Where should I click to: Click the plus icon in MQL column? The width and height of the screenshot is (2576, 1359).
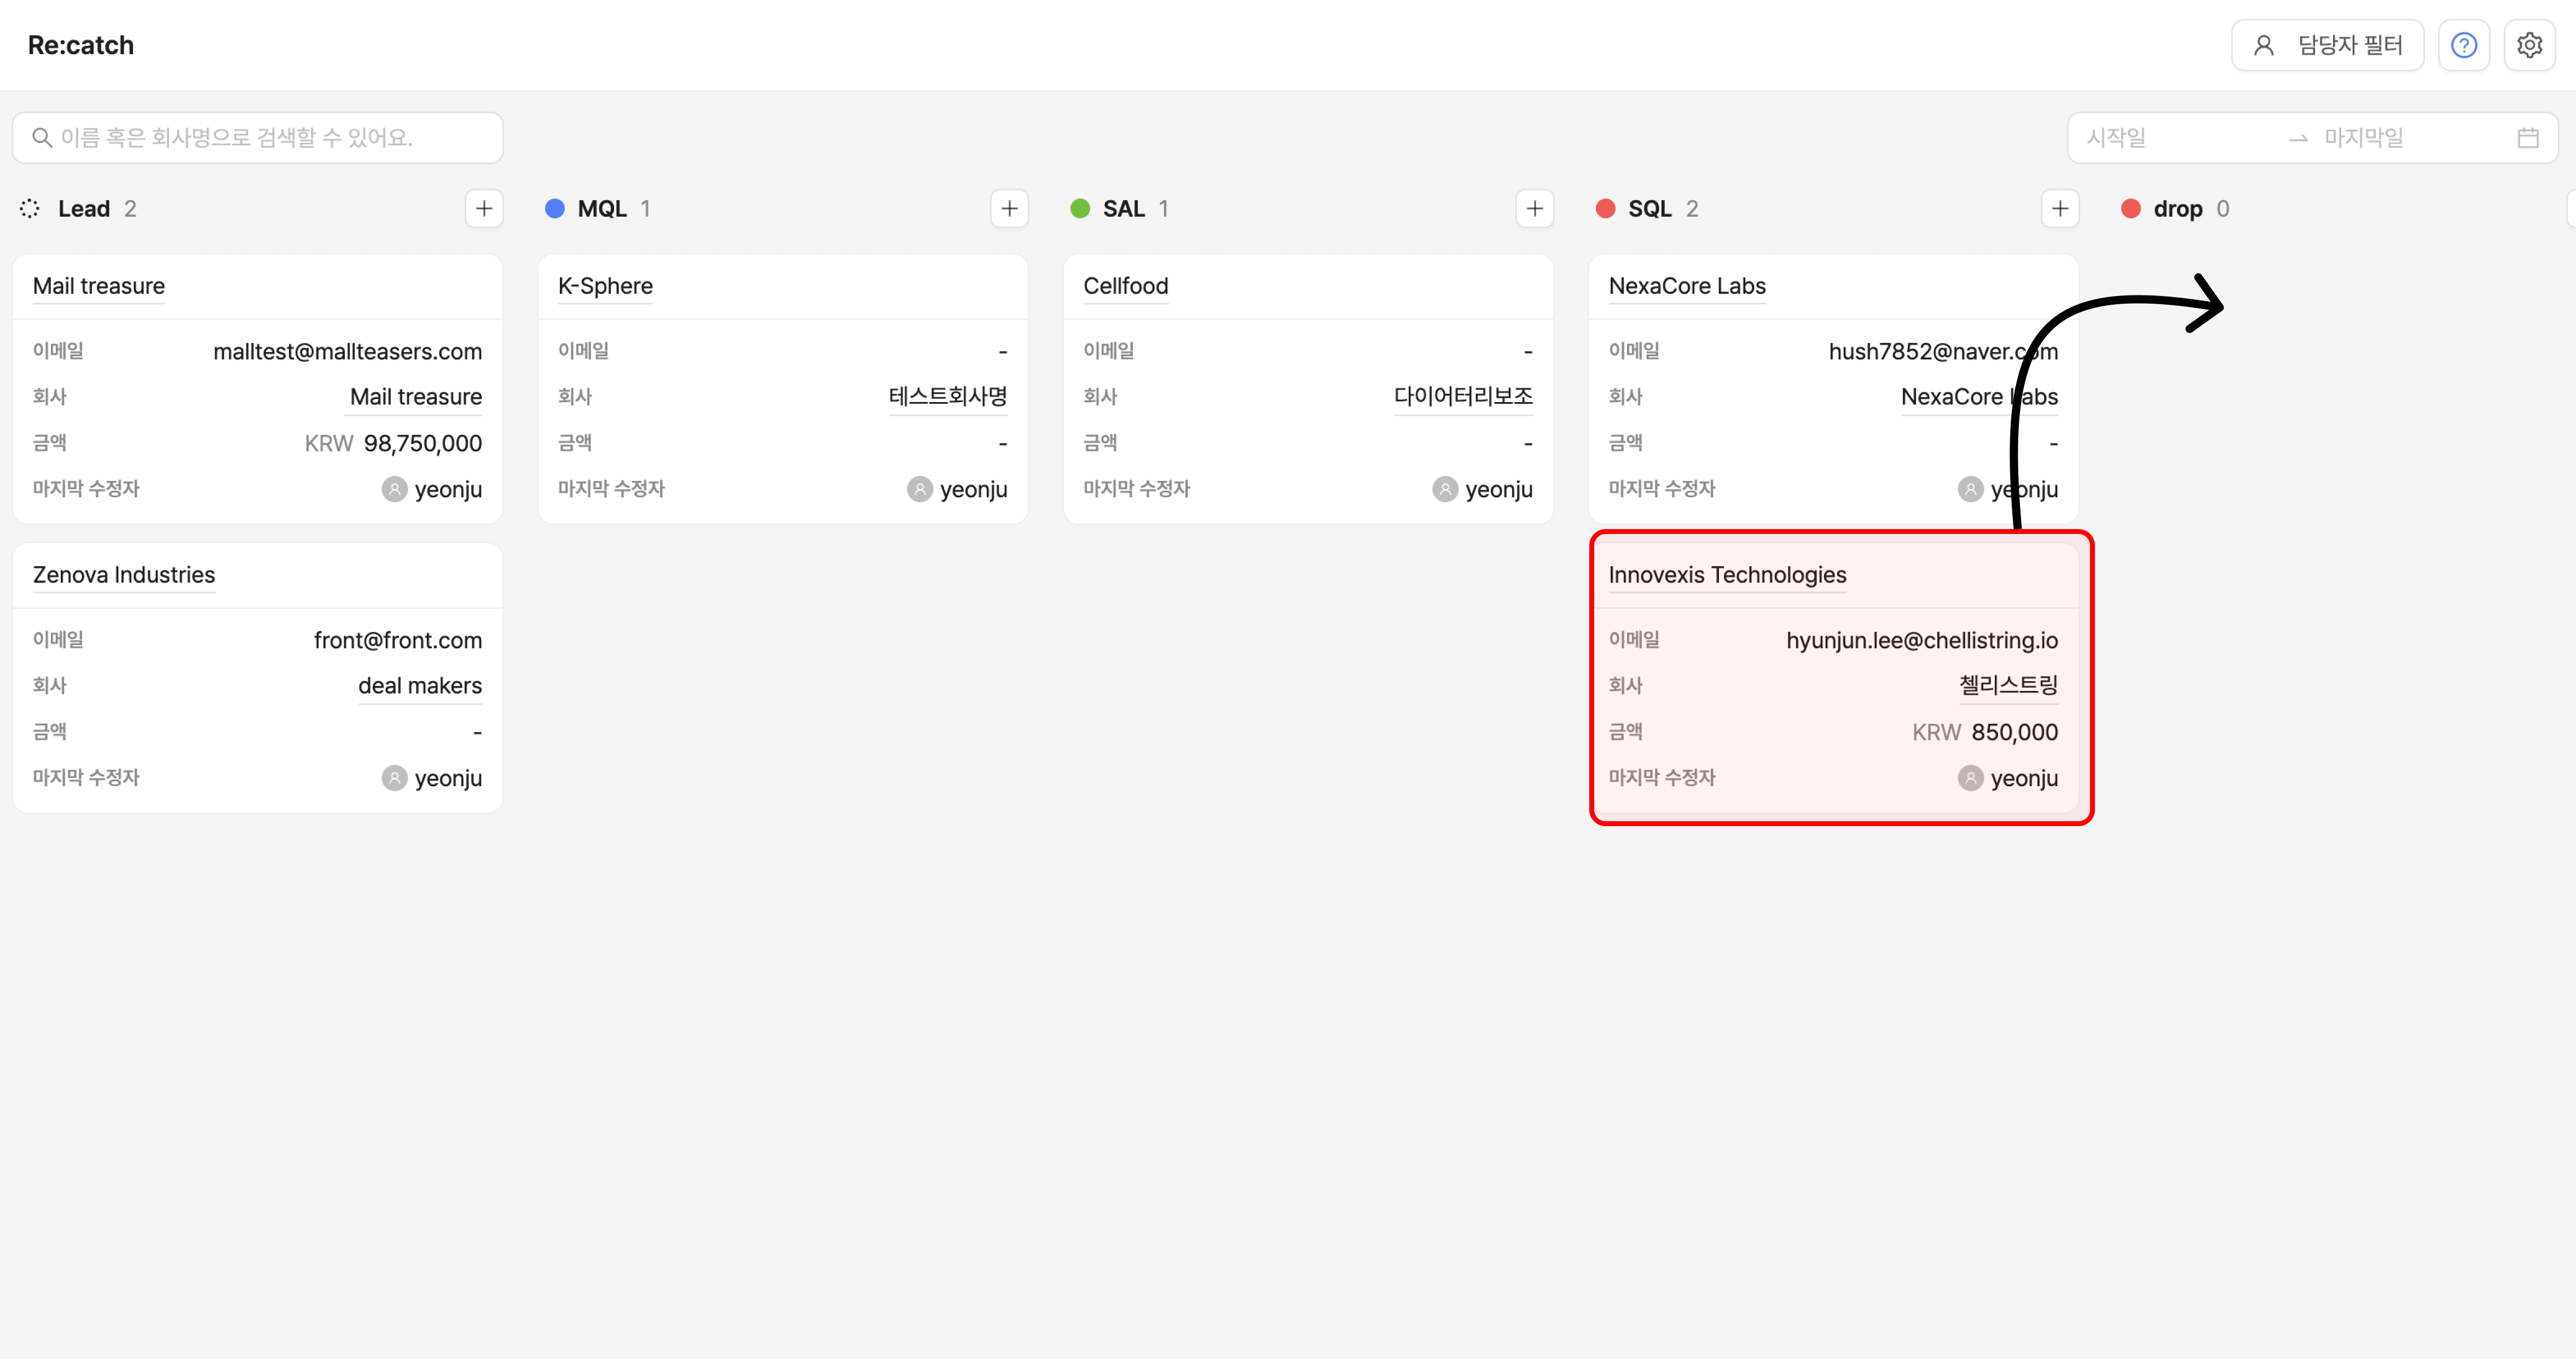tap(1009, 208)
